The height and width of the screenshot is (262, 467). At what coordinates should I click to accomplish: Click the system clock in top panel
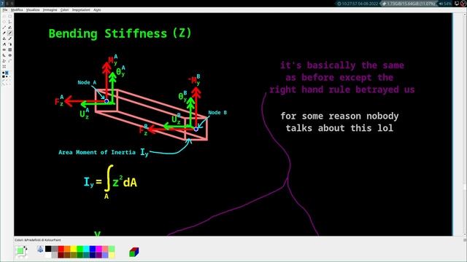(x=358, y=4)
